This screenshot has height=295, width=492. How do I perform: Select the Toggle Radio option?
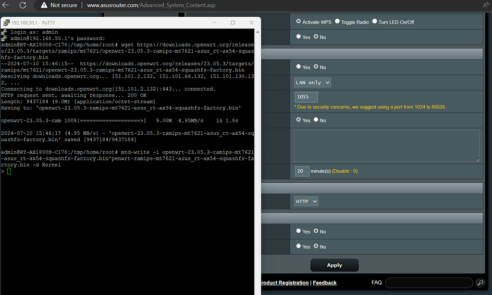tap(337, 22)
